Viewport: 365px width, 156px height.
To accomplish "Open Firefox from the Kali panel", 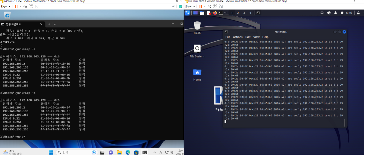I will 215,13.
